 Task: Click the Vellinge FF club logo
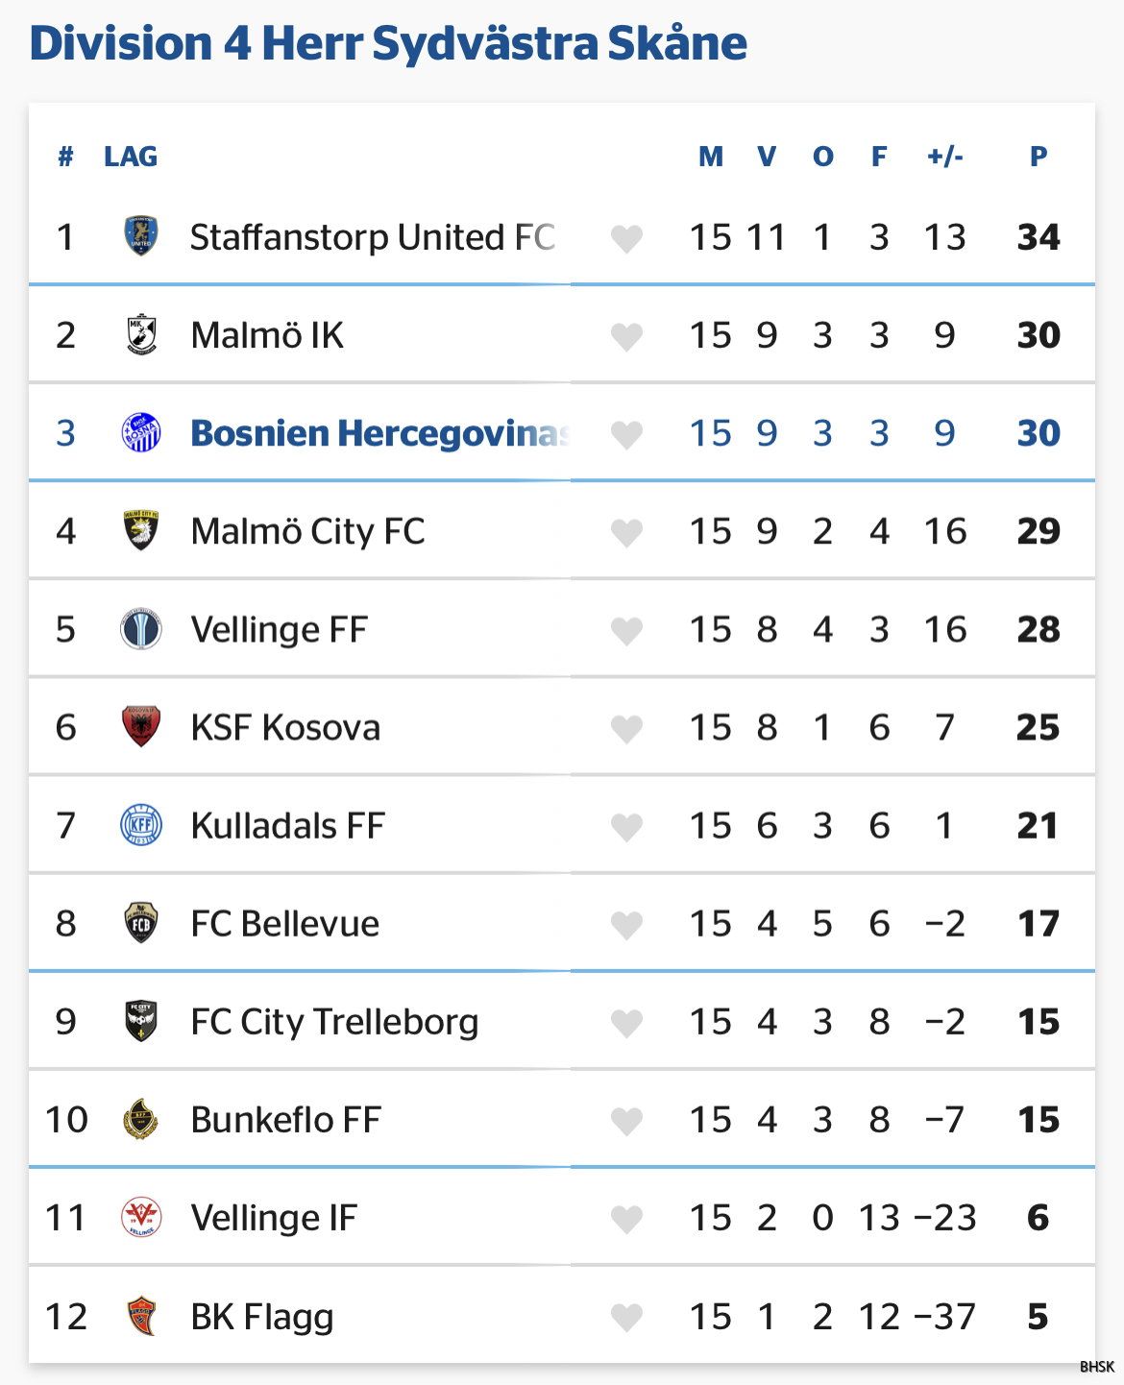click(x=141, y=629)
